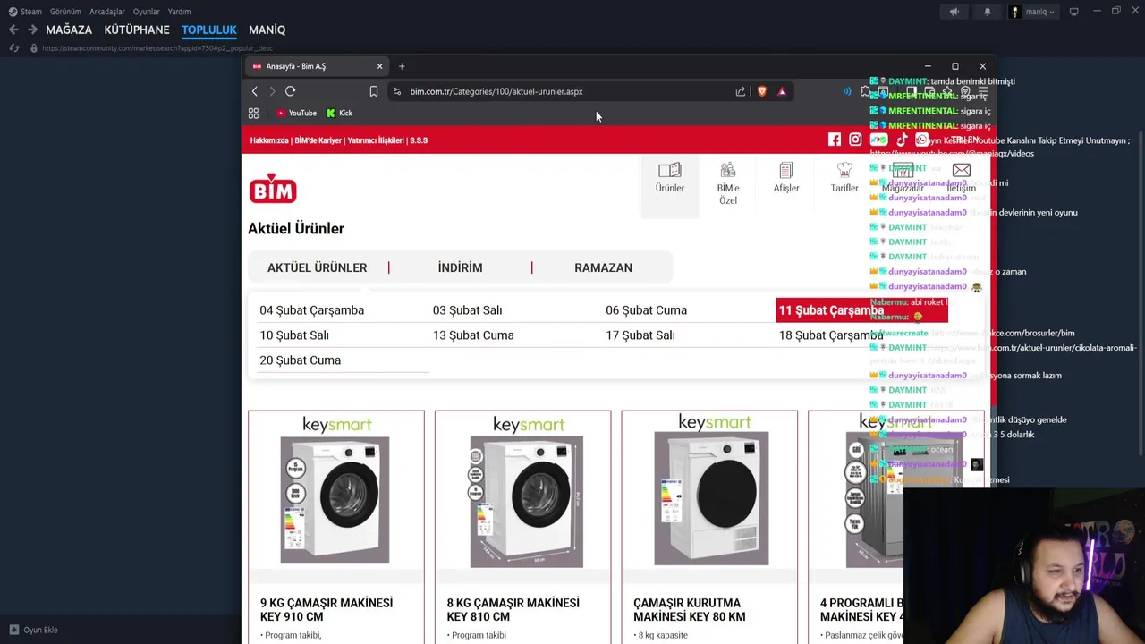Select 03 Şubat Salı date

[467, 310]
